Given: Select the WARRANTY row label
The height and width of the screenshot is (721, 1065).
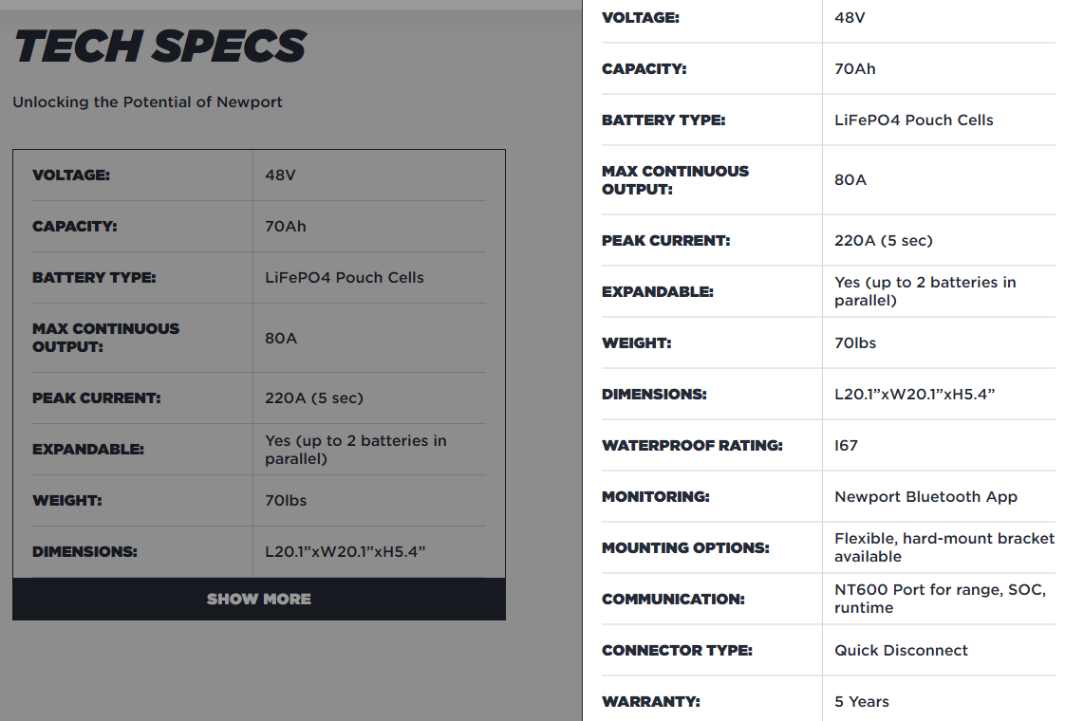Looking at the screenshot, I should click(651, 701).
